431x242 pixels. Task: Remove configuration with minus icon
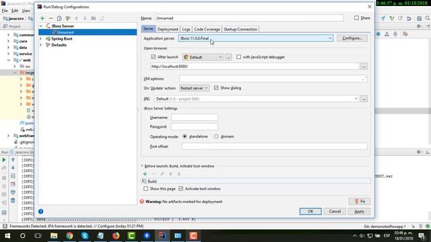(51, 18)
